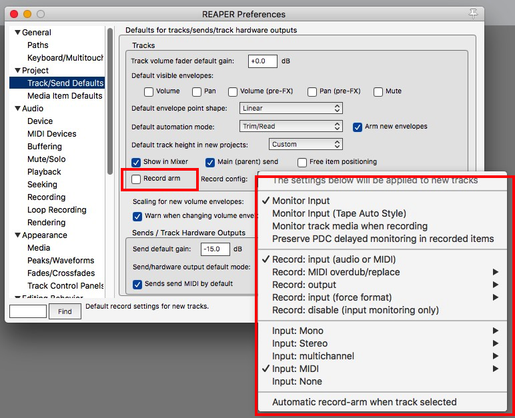This screenshot has height=418, width=515.
Task: Toggle Main (parent) send checkbox
Action: pyautogui.click(x=210, y=162)
